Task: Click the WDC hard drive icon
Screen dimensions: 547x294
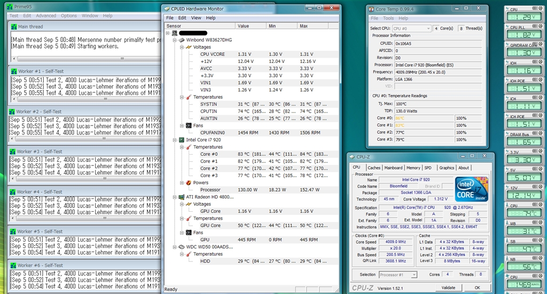Action: pyautogui.click(x=181, y=247)
